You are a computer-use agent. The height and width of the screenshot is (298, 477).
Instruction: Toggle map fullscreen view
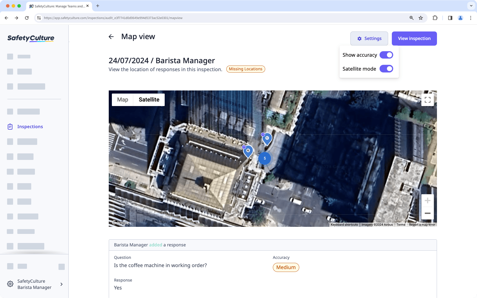pos(427,100)
